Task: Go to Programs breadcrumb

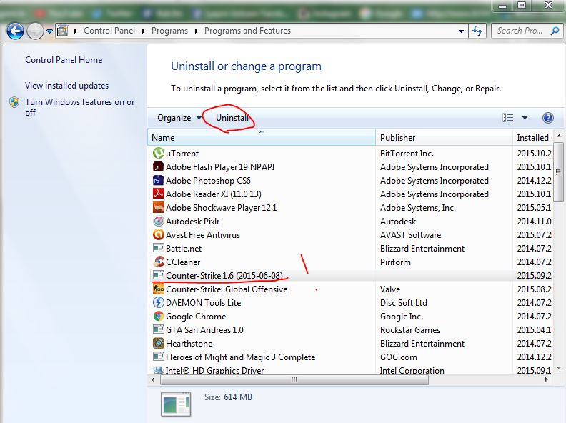Action: tap(169, 31)
